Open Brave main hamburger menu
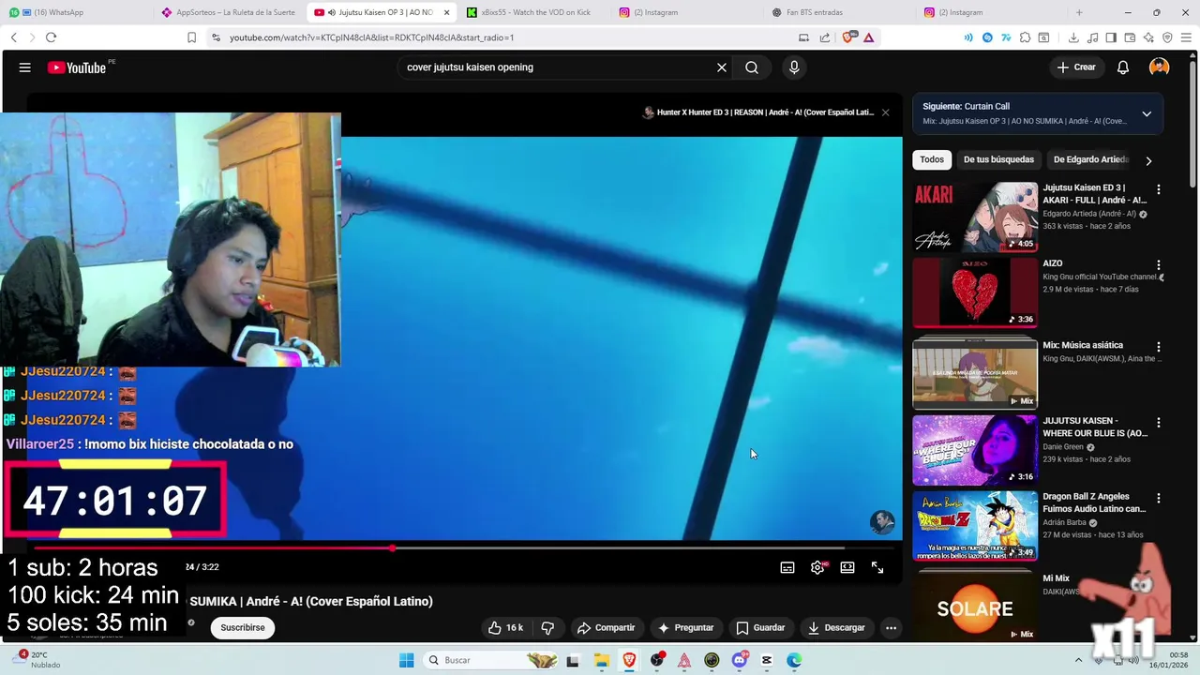 click(x=1186, y=37)
